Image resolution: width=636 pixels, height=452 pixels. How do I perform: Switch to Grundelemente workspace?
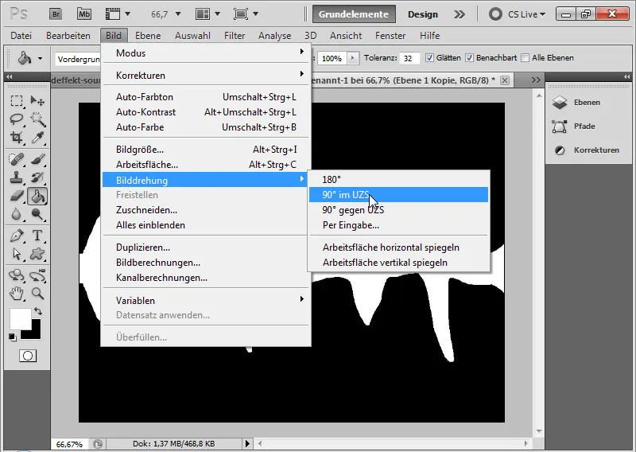354,14
